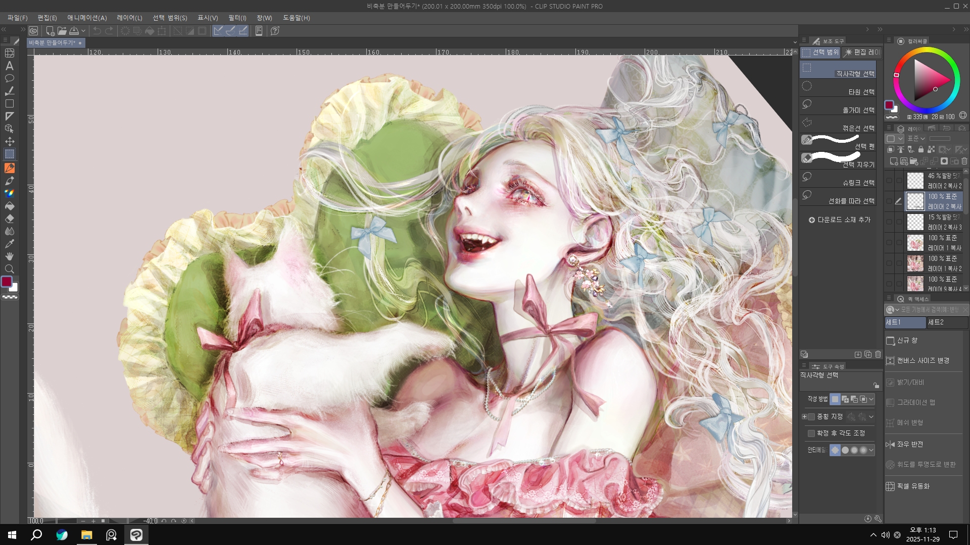Check the adjust angle after fixing option
Screen dimensions: 970x545
(x=811, y=433)
